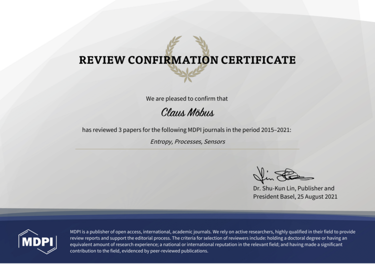375x264 pixels.
Task: Click footer line starting "MDPI is a publisher of open access"
Action: (212, 232)
